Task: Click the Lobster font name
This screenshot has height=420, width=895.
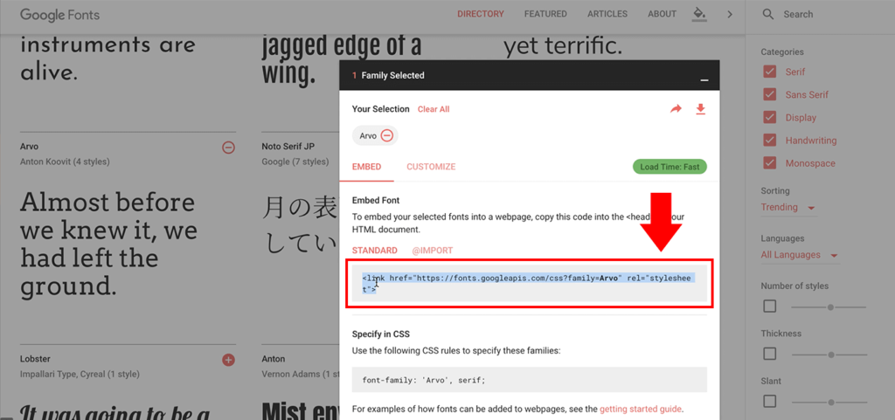Action: click(x=34, y=359)
